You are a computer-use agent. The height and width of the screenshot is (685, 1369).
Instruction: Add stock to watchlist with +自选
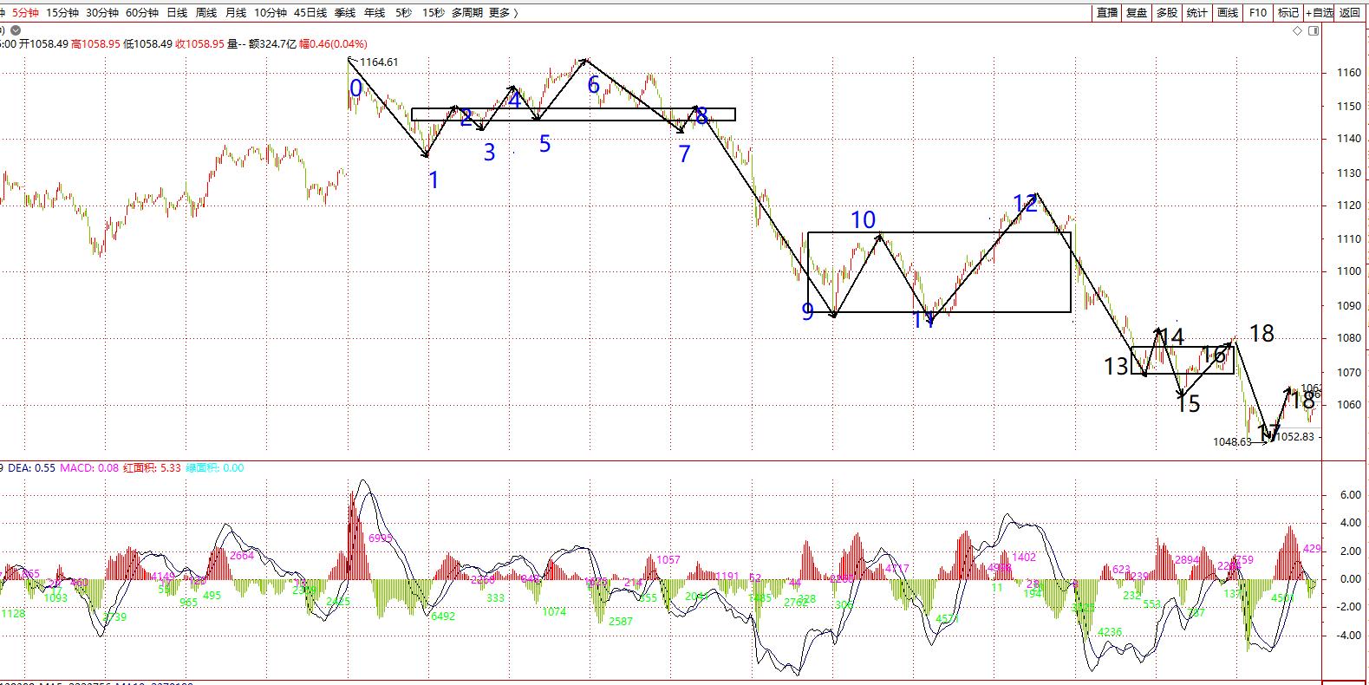tap(1320, 13)
